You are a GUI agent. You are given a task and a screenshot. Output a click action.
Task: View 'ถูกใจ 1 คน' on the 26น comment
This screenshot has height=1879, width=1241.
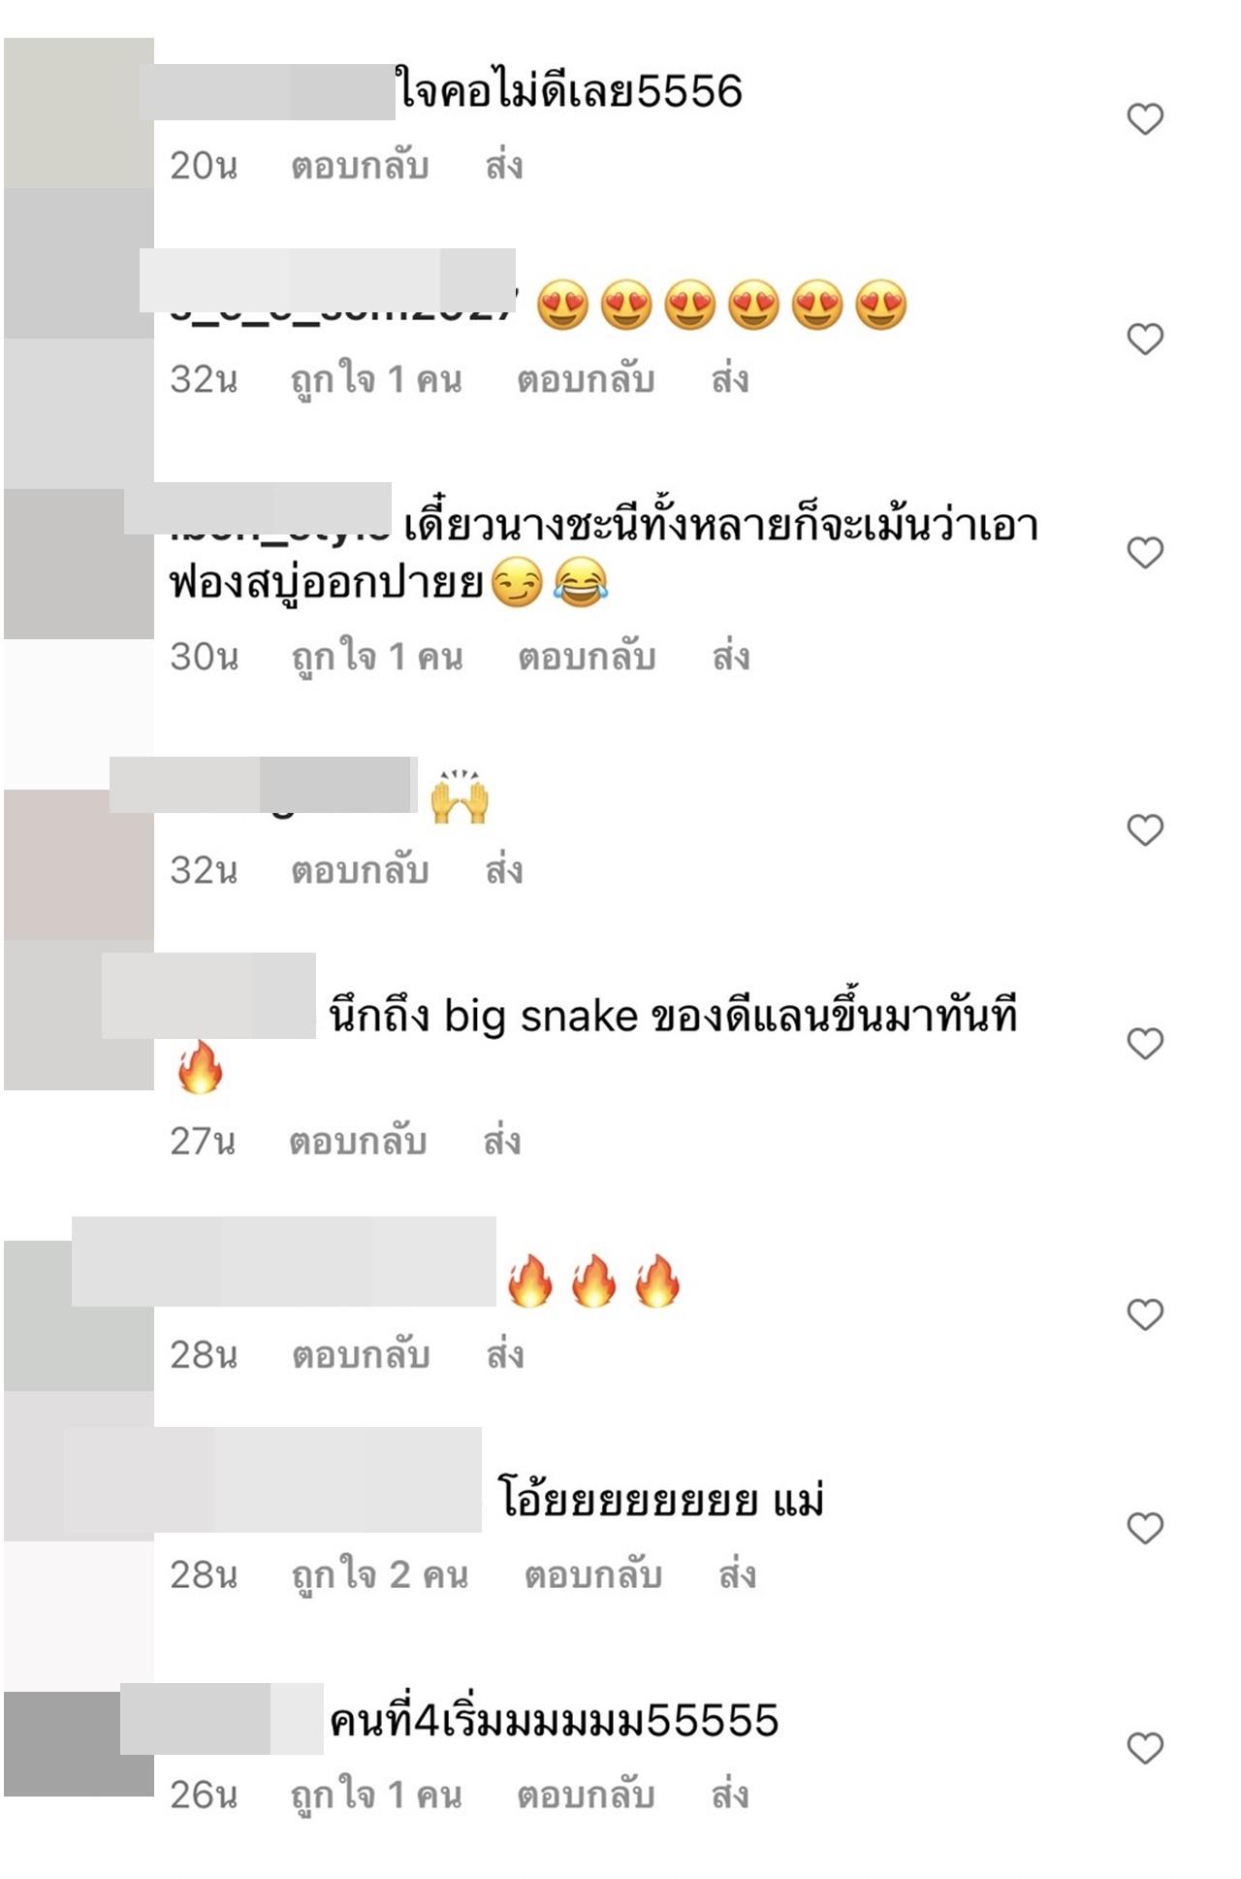(376, 1795)
